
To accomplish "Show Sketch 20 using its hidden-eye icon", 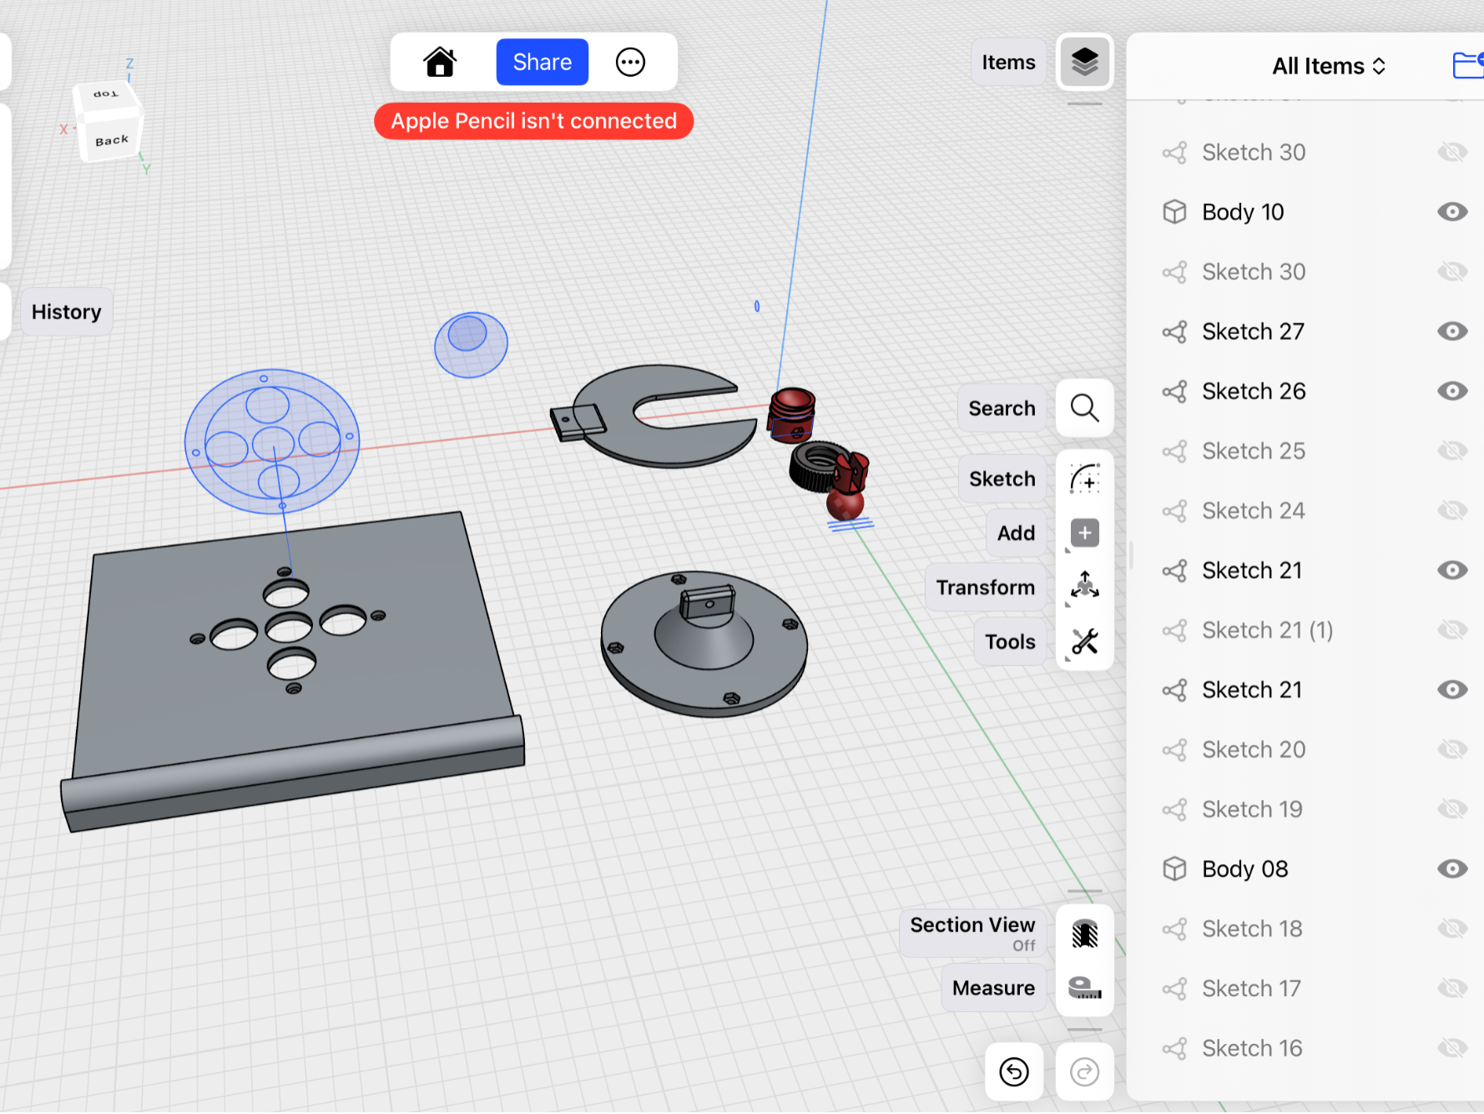I will click(x=1452, y=750).
